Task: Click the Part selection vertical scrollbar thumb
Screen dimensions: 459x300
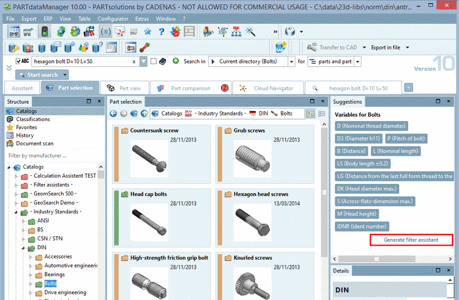Action: point(324,192)
